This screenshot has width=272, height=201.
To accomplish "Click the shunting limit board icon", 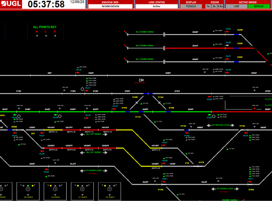I will (x=141, y=80).
